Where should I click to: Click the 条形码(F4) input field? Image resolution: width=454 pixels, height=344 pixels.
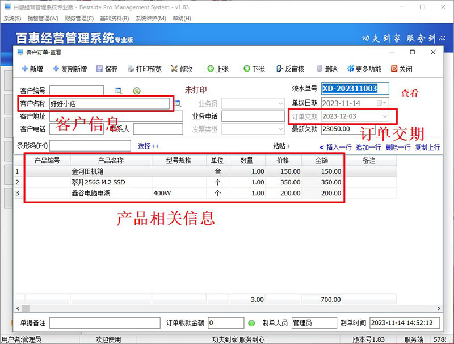pos(90,146)
